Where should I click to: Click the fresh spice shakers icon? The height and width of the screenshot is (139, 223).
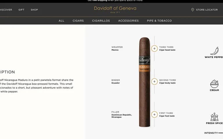coord(215,117)
